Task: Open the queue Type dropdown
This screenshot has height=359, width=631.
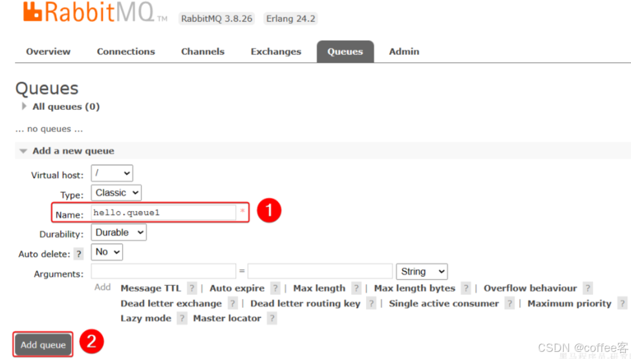Action: pyautogui.click(x=116, y=193)
